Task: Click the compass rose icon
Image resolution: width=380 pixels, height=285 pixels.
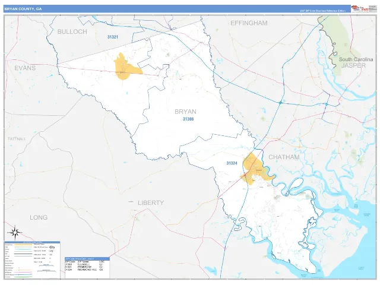Action: [15, 233]
